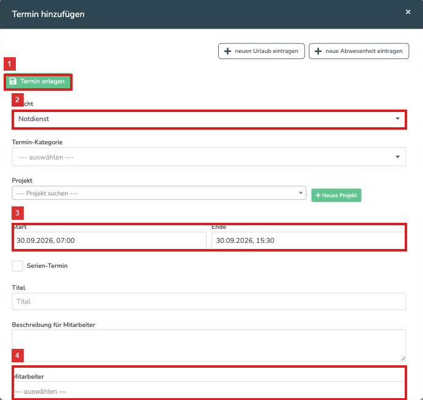Click the 'Termin-Kategorie' label
The width and height of the screenshot is (423, 400).
coord(37,142)
